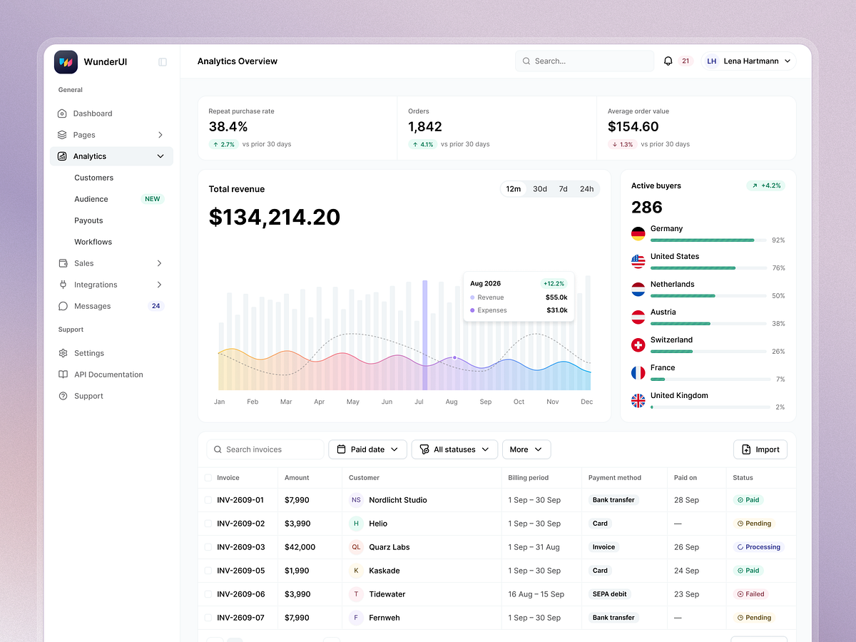Click the Paid status badge for INV-2609-01
Viewport: 856px width, 642px height.
click(x=748, y=500)
